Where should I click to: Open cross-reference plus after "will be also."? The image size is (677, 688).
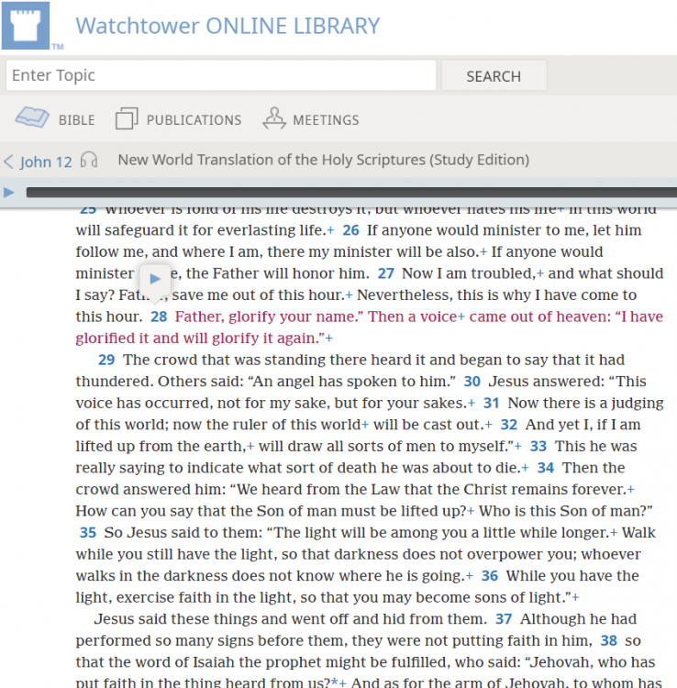tap(483, 252)
